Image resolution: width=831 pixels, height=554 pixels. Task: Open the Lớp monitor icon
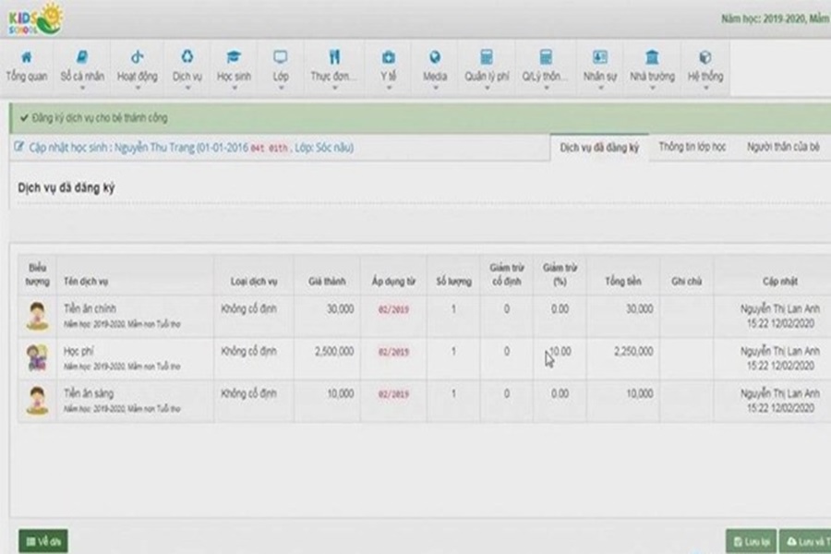point(281,57)
